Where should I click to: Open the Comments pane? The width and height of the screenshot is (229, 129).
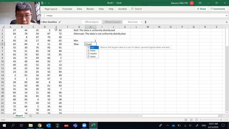click(x=218, y=9)
